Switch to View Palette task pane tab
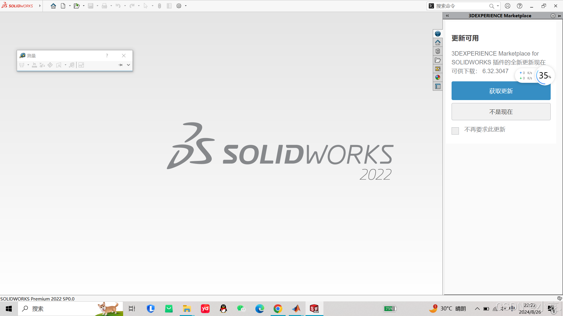The image size is (563, 316). pyautogui.click(x=438, y=69)
